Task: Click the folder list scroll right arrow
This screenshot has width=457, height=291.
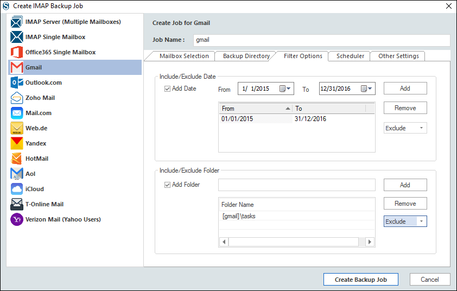Action: 370,242
